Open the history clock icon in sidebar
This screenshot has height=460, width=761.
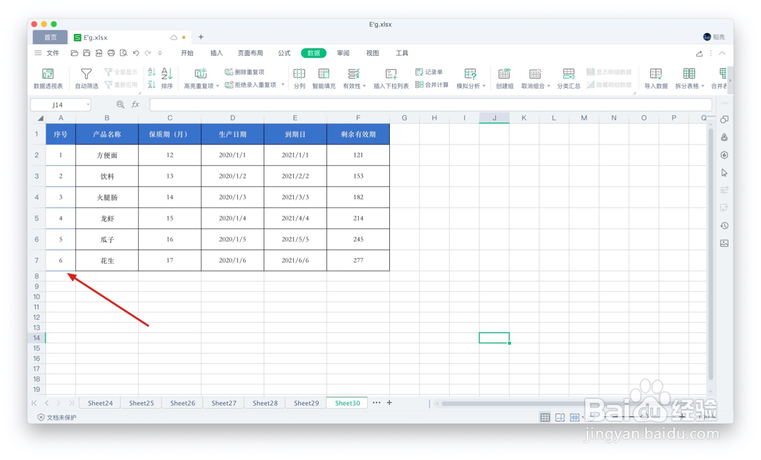pyautogui.click(x=724, y=225)
